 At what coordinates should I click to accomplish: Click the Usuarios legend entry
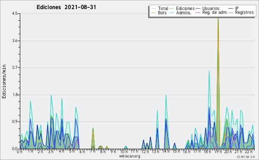point(207,8)
